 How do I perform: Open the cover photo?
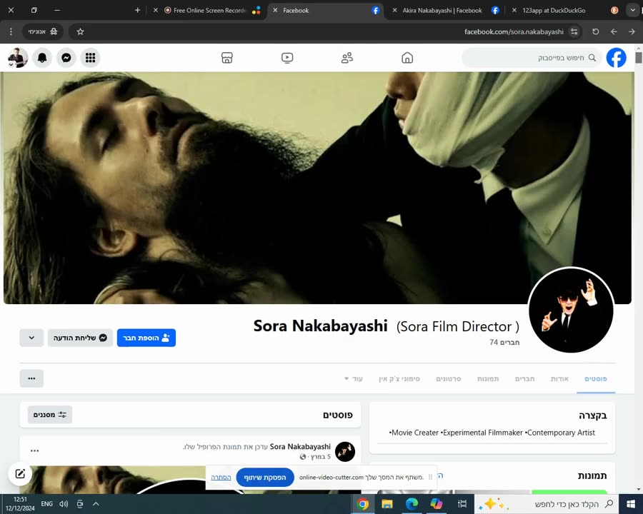click(317, 188)
